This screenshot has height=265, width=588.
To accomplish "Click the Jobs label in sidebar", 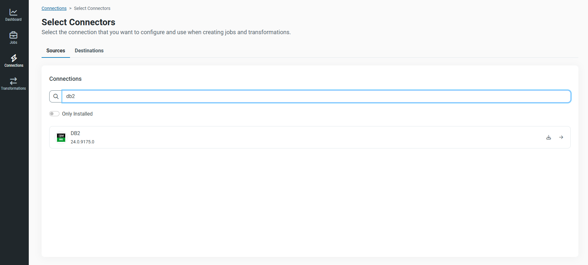I will click(x=13, y=42).
